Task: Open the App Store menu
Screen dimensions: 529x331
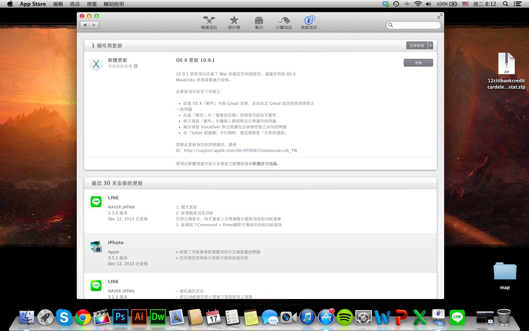Action: [33, 4]
